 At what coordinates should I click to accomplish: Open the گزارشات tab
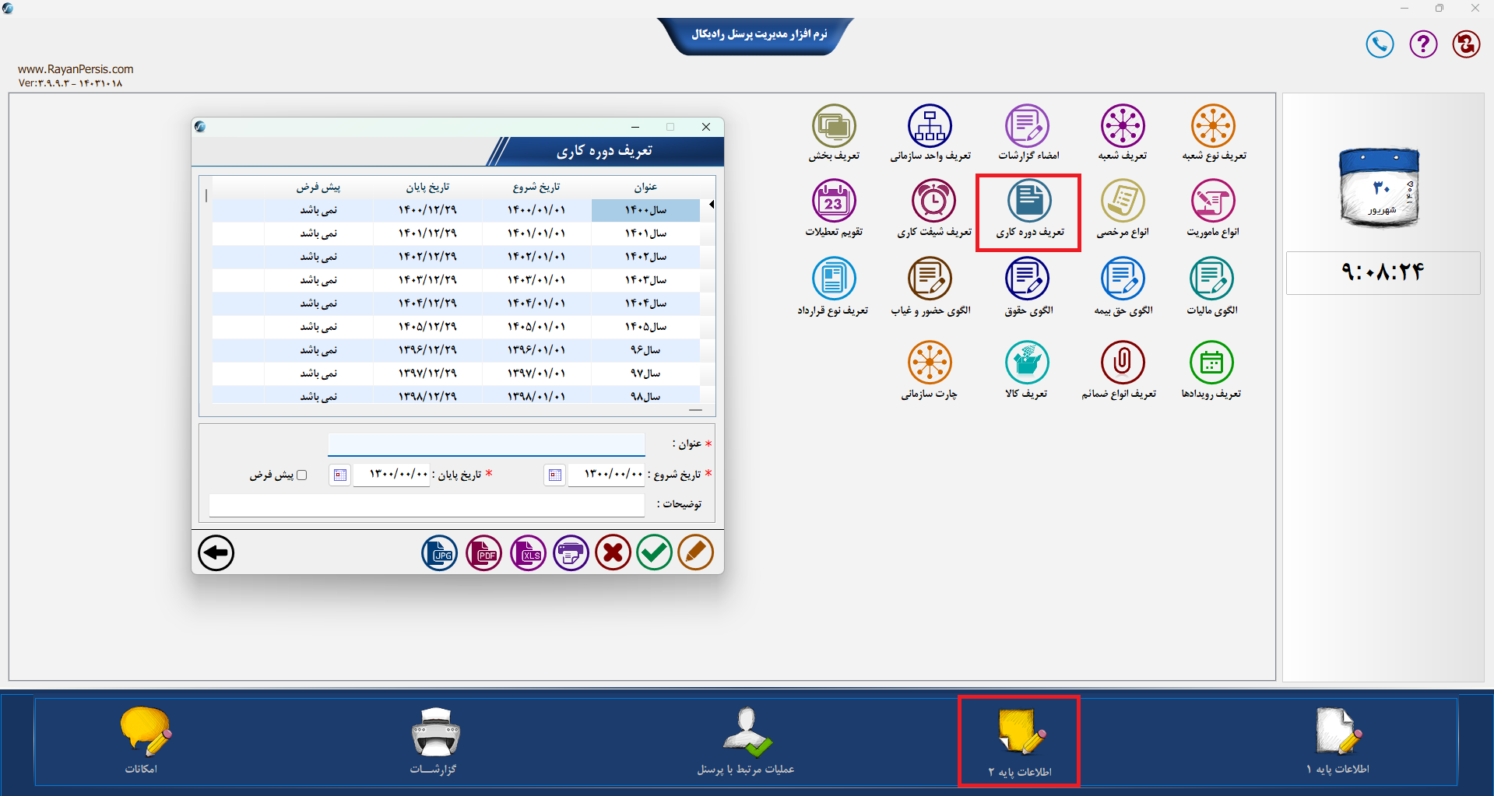(434, 741)
